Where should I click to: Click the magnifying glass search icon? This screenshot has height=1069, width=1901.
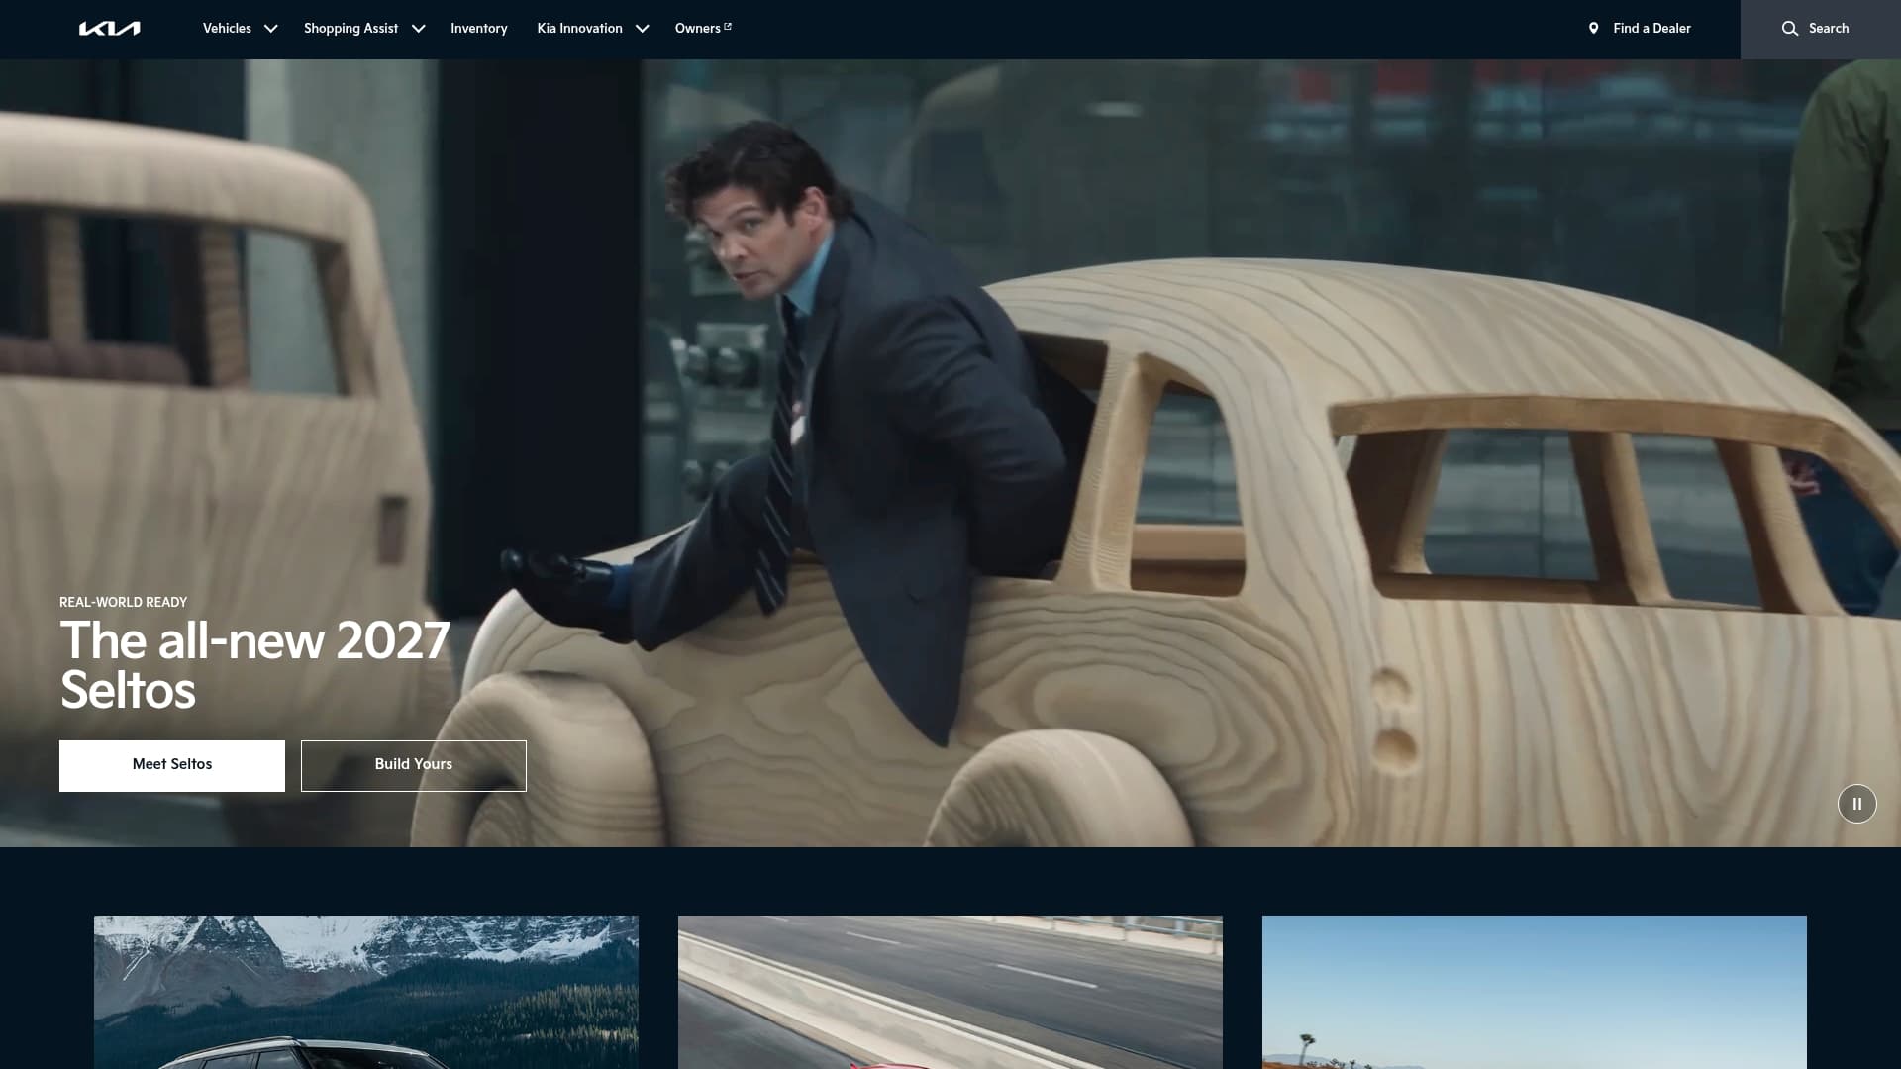click(1790, 29)
